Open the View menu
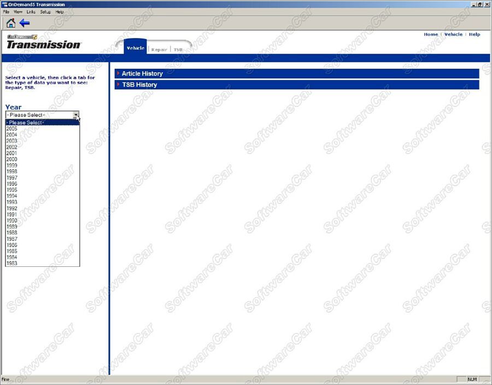The height and width of the screenshot is (385, 492). 18,11
